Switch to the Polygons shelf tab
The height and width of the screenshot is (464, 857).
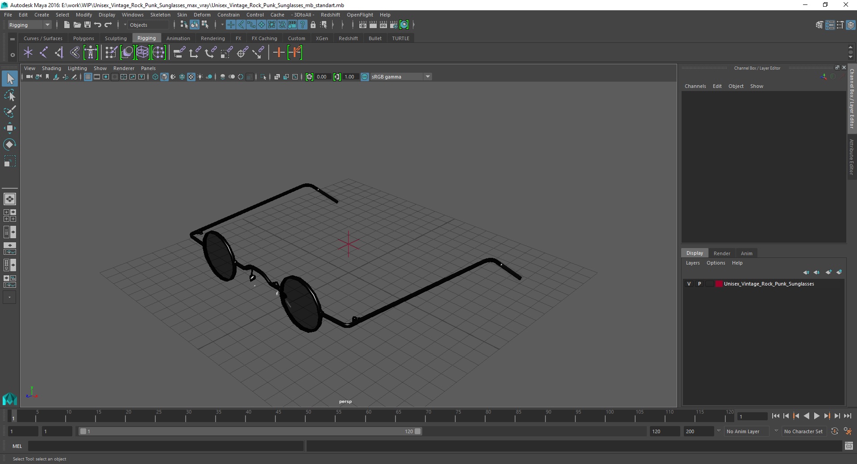coord(83,38)
